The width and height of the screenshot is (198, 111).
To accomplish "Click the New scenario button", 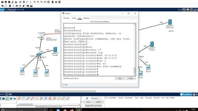I will [x=88, y=102].
